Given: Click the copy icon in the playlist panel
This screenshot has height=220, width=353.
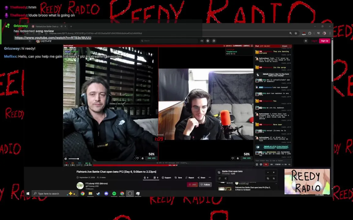Looking at the screenshot, I should 268,178.
